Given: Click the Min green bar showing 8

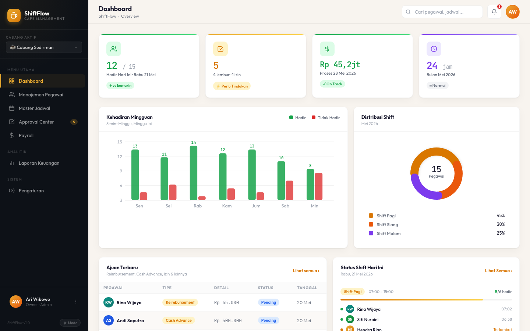Looking at the screenshot, I should coord(310,184).
